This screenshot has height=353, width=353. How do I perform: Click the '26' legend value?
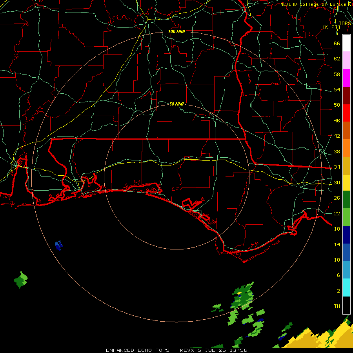pos(337,198)
